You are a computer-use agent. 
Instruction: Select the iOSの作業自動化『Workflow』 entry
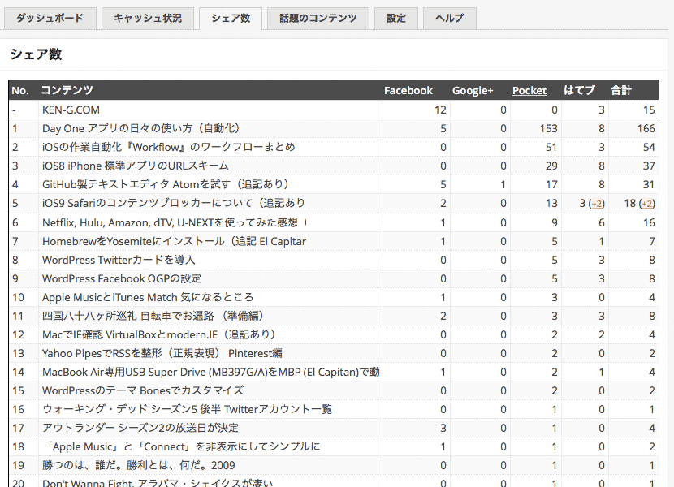coord(169,147)
